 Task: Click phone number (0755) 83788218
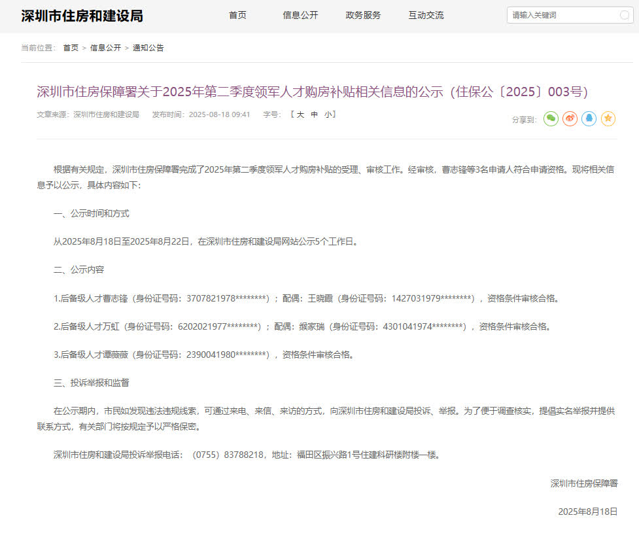point(228,455)
